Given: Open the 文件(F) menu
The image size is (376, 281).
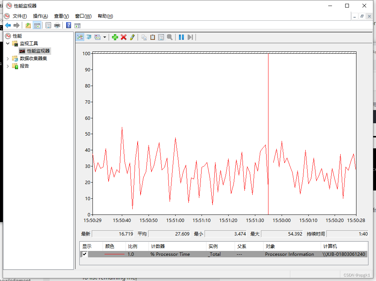Looking at the screenshot, I should [x=20, y=16].
